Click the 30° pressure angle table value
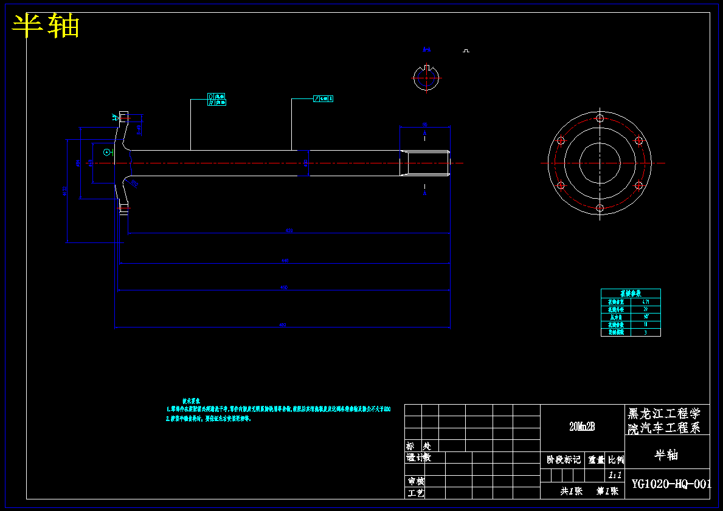 tap(646, 317)
